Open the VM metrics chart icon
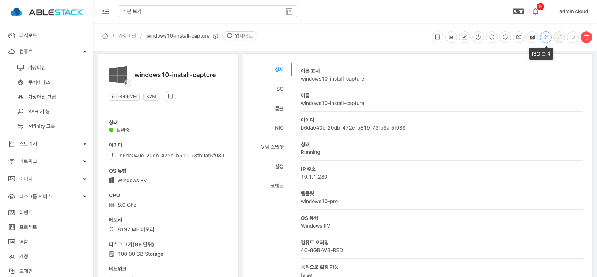Screen dimensions: 597x277 [x=451, y=37]
